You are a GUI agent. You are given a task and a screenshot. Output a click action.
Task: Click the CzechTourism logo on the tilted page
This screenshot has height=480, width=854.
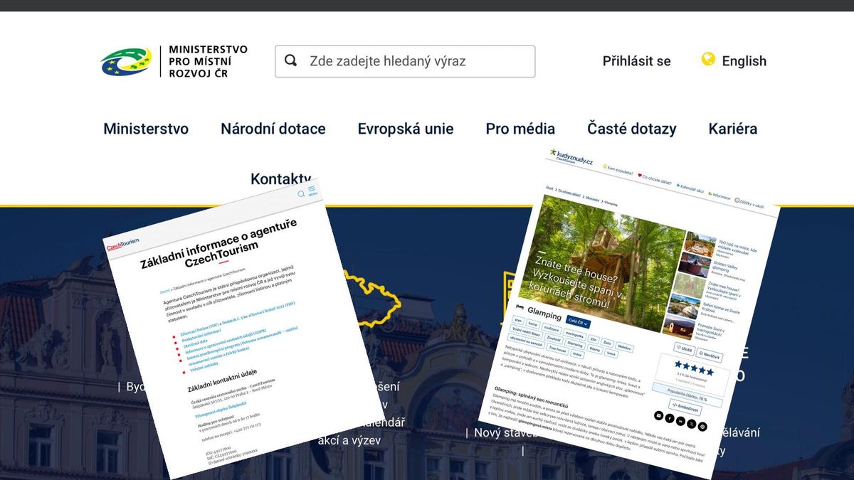coord(123,246)
